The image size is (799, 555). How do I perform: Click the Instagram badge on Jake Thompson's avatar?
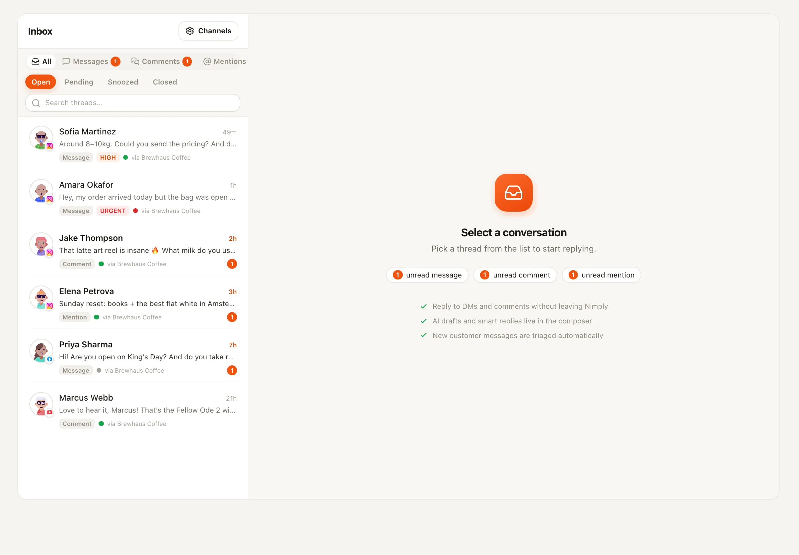tap(50, 253)
